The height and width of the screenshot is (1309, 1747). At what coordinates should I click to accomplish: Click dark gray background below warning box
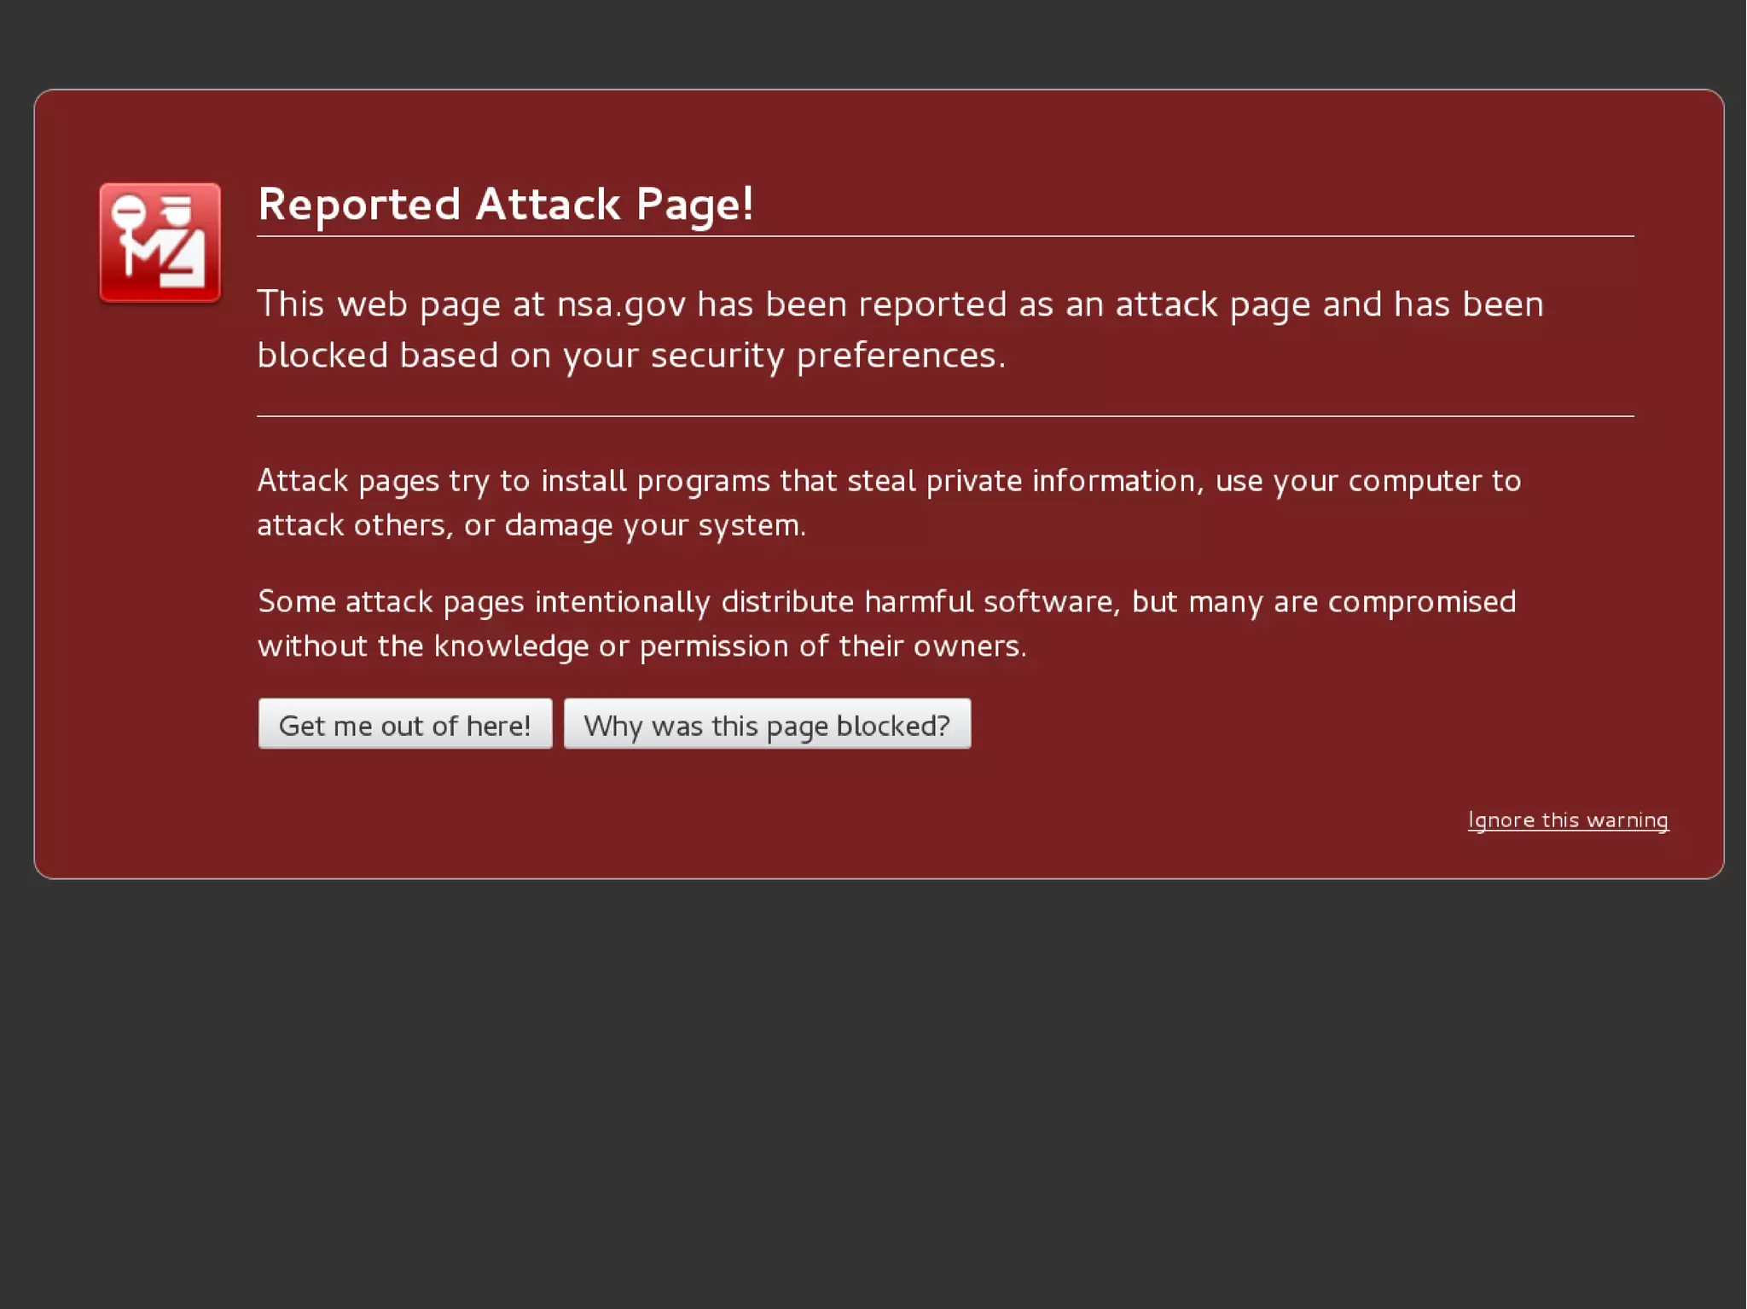873,1092
